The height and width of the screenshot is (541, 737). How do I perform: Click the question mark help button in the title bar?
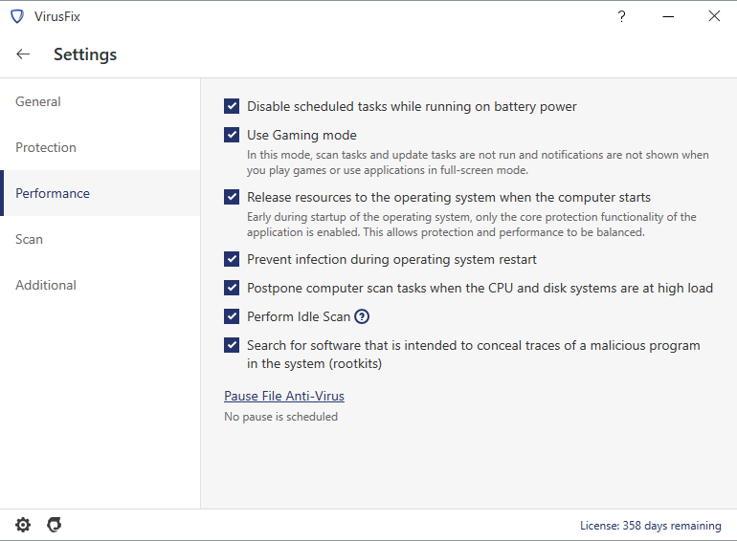622,16
